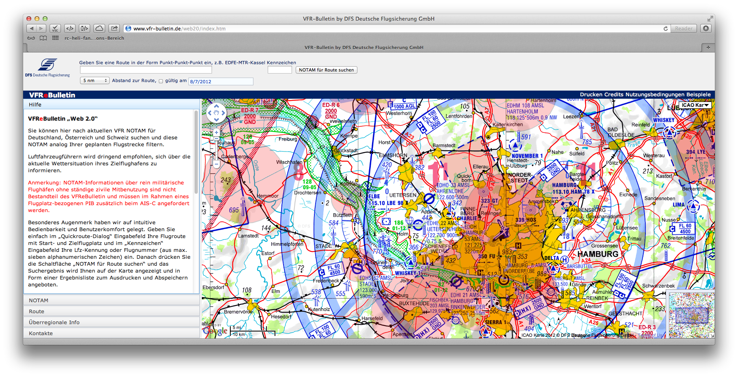Click the Share toolbar button
This screenshot has width=738, height=377.
click(x=115, y=28)
